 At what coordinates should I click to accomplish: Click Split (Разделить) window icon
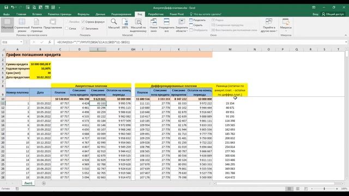[197, 20]
